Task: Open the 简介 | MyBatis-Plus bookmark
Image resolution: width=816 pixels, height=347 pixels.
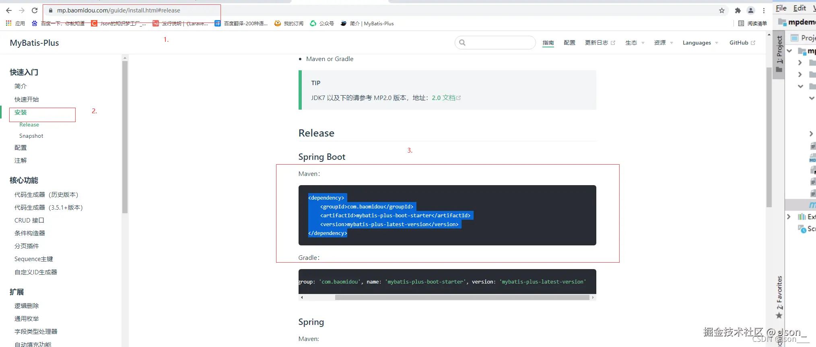Action: [x=367, y=24]
